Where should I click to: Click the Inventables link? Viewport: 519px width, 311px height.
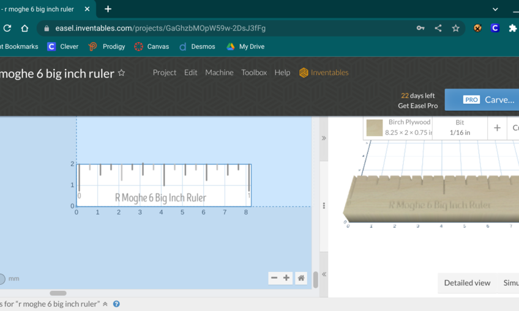coord(324,72)
